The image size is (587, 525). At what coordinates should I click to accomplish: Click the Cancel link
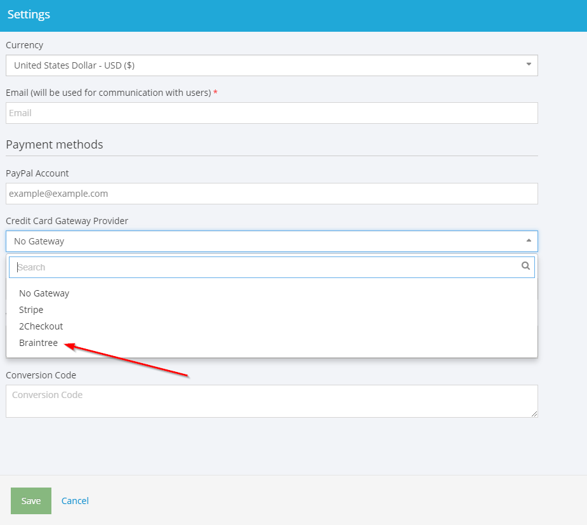[75, 501]
